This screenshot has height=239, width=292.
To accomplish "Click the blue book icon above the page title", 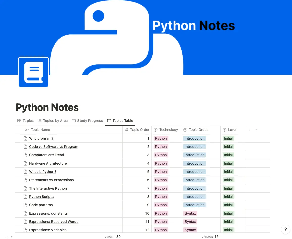I will point(33,72).
